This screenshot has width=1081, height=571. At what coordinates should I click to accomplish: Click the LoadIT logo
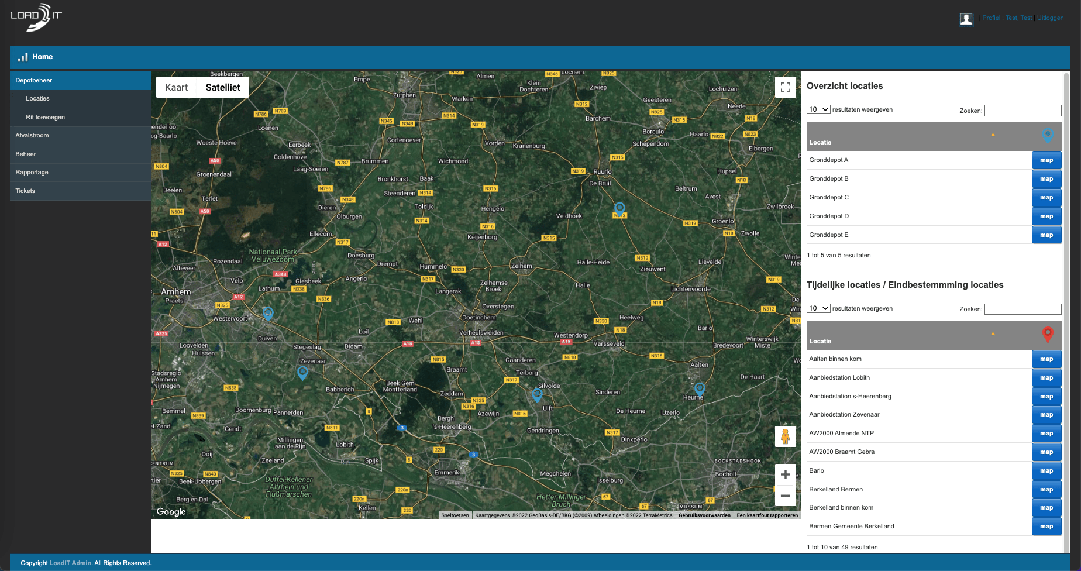pyautogui.click(x=36, y=17)
